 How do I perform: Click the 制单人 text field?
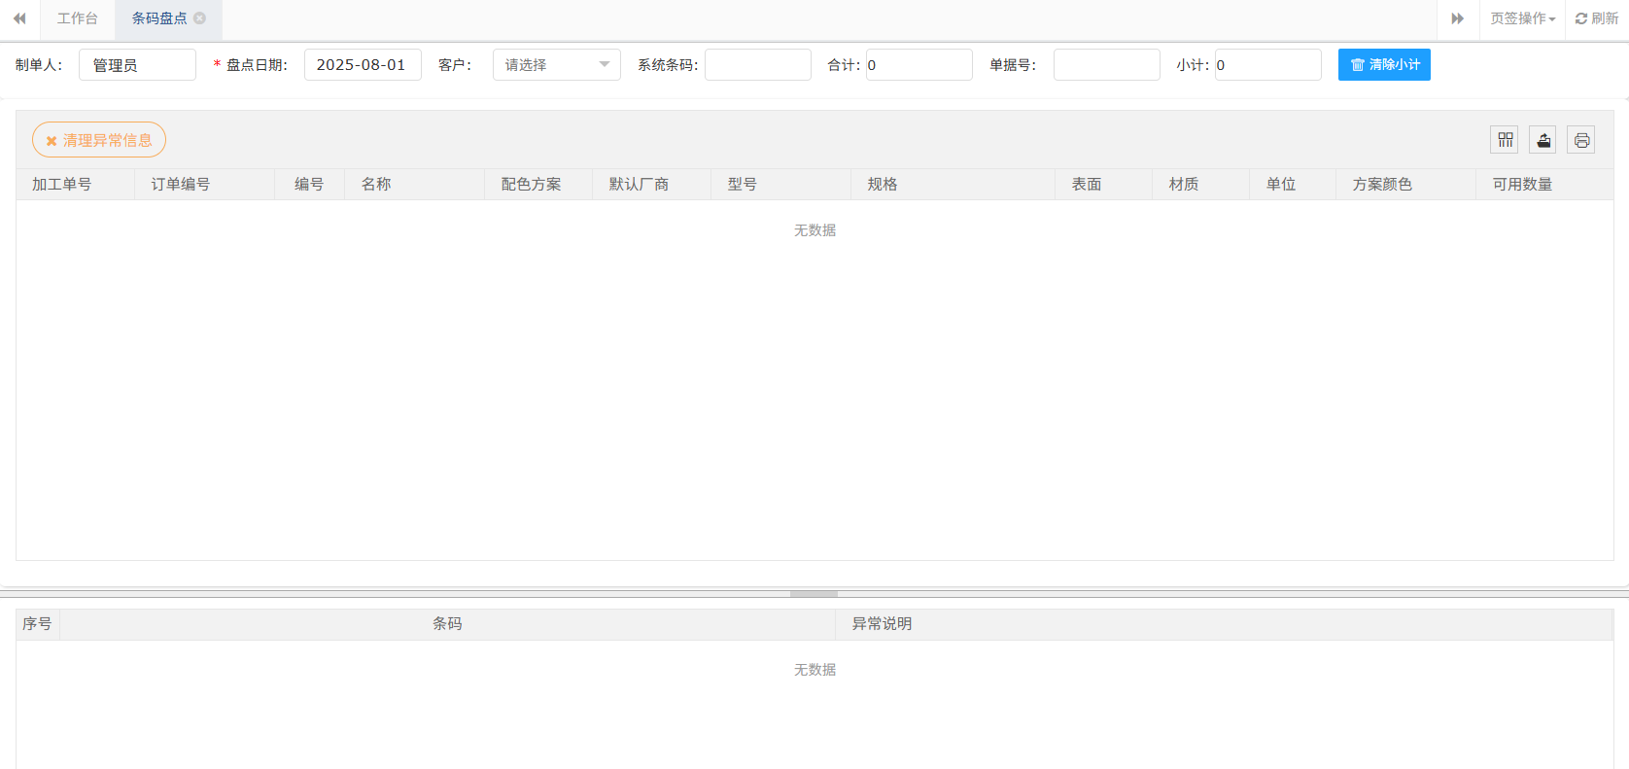(137, 65)
